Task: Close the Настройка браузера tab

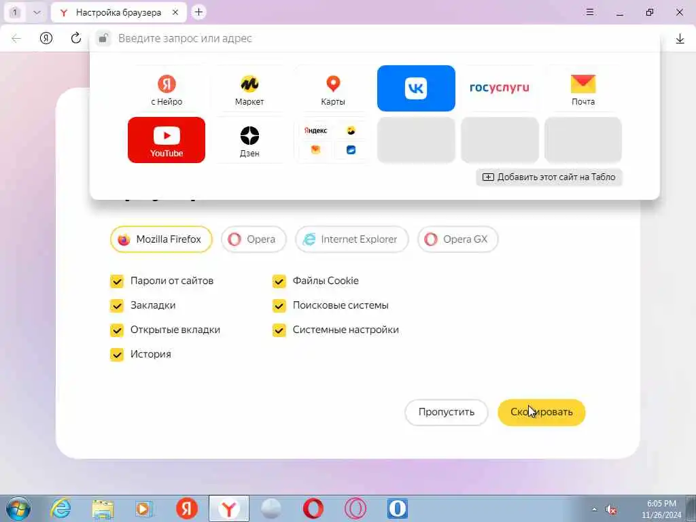Action: point(175,12)
